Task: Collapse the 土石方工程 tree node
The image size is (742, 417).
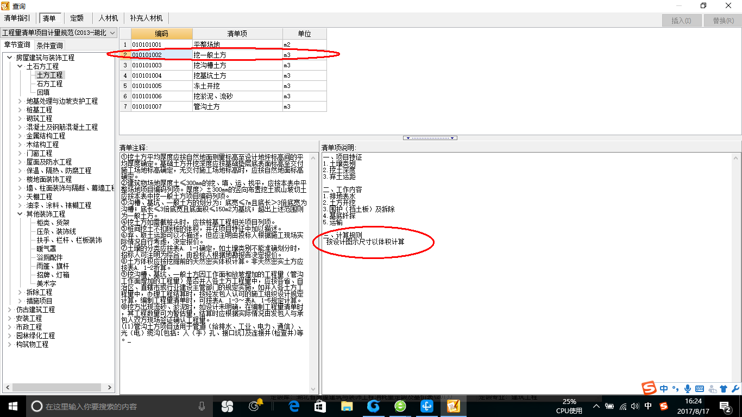Action: click(20, 66)
